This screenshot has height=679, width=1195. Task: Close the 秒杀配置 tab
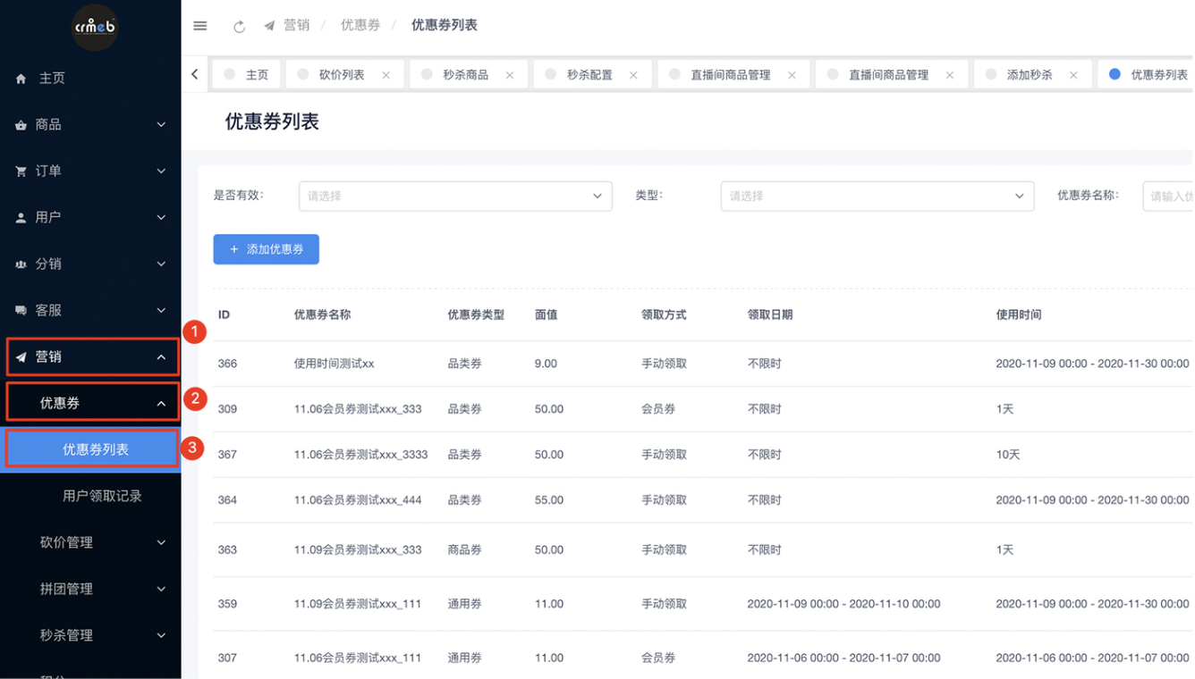pyautogui.click(x=633, y=75)
